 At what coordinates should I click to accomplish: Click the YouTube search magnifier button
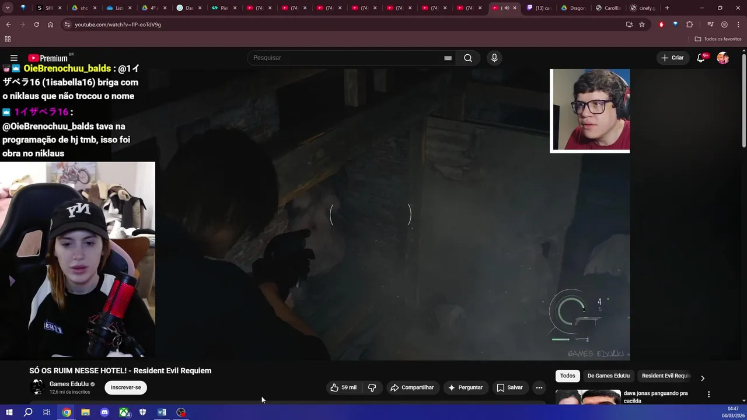[468, 58]
